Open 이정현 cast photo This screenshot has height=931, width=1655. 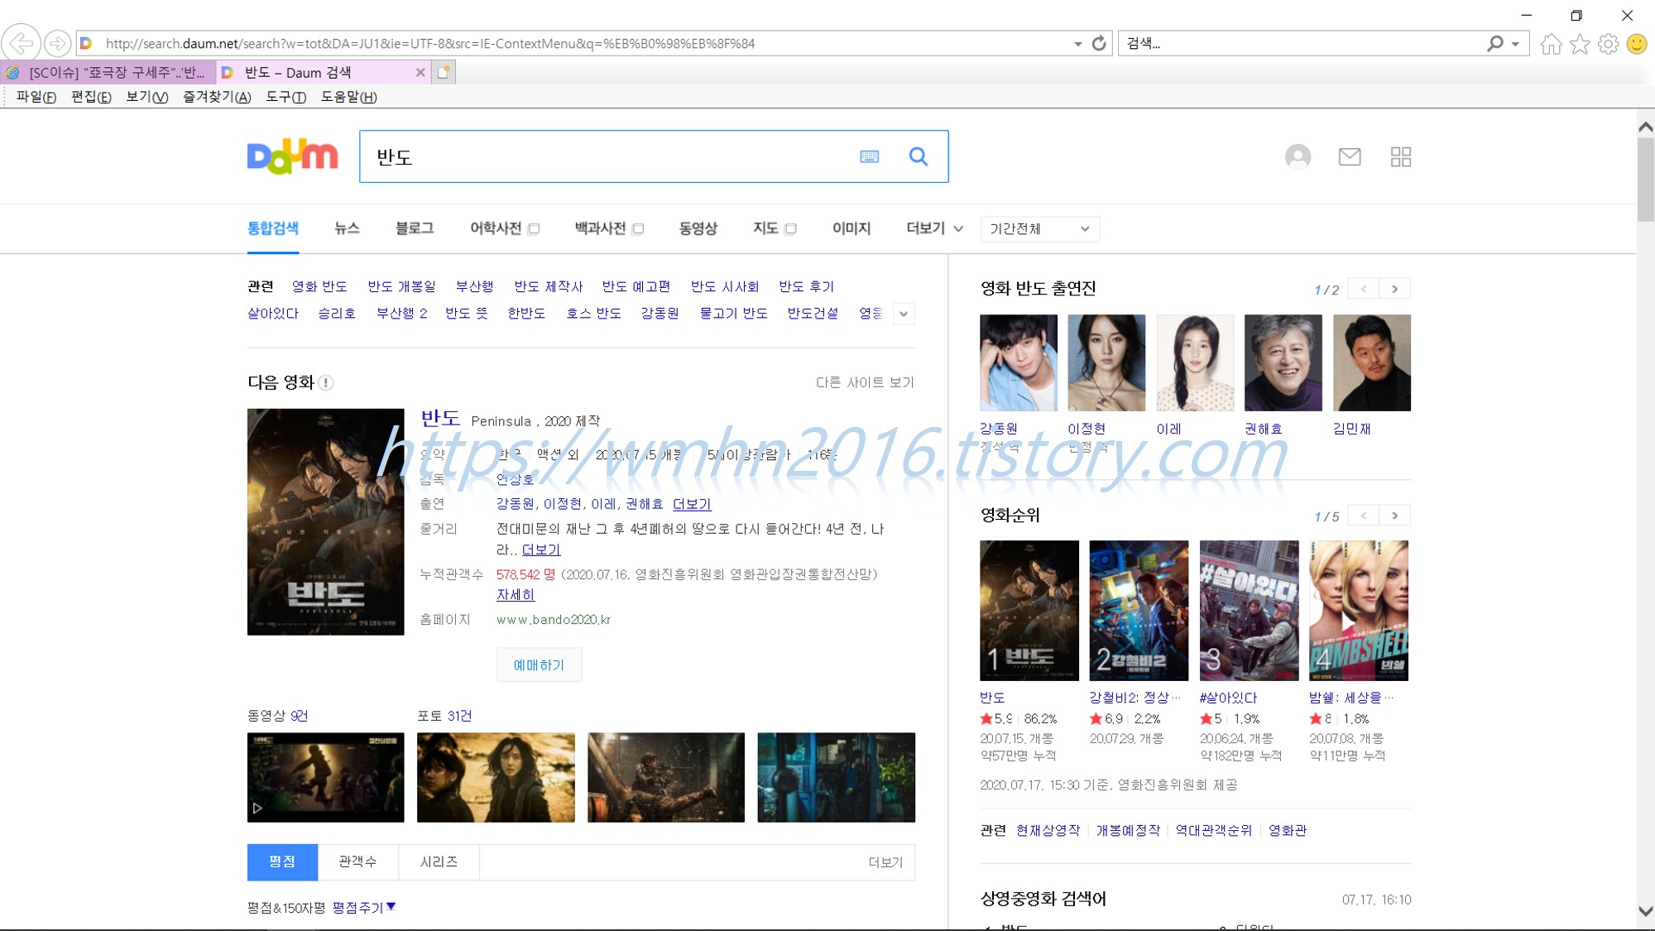pos(1106,362)
